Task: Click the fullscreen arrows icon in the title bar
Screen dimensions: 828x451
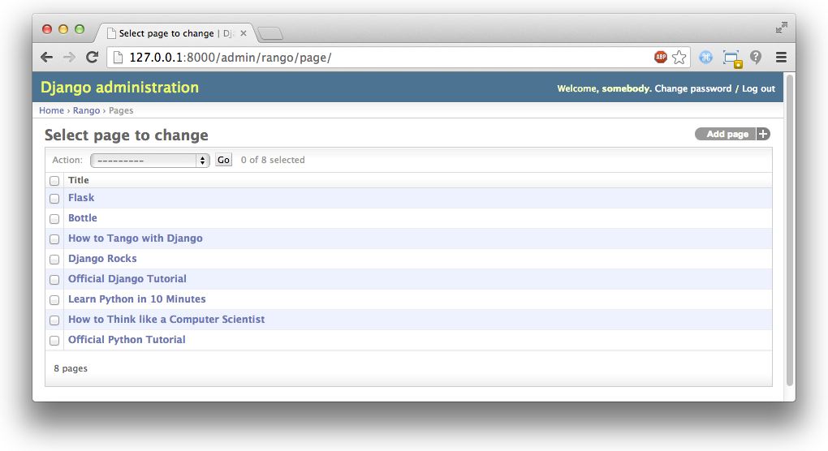Action: click(782, 28)
